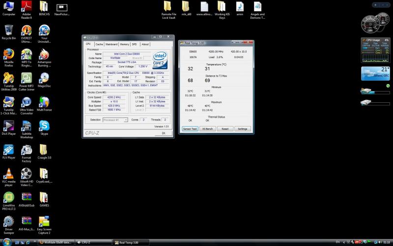Click the EN language indicator
This screenshot has width=393, height=246.
coord(337,242)
